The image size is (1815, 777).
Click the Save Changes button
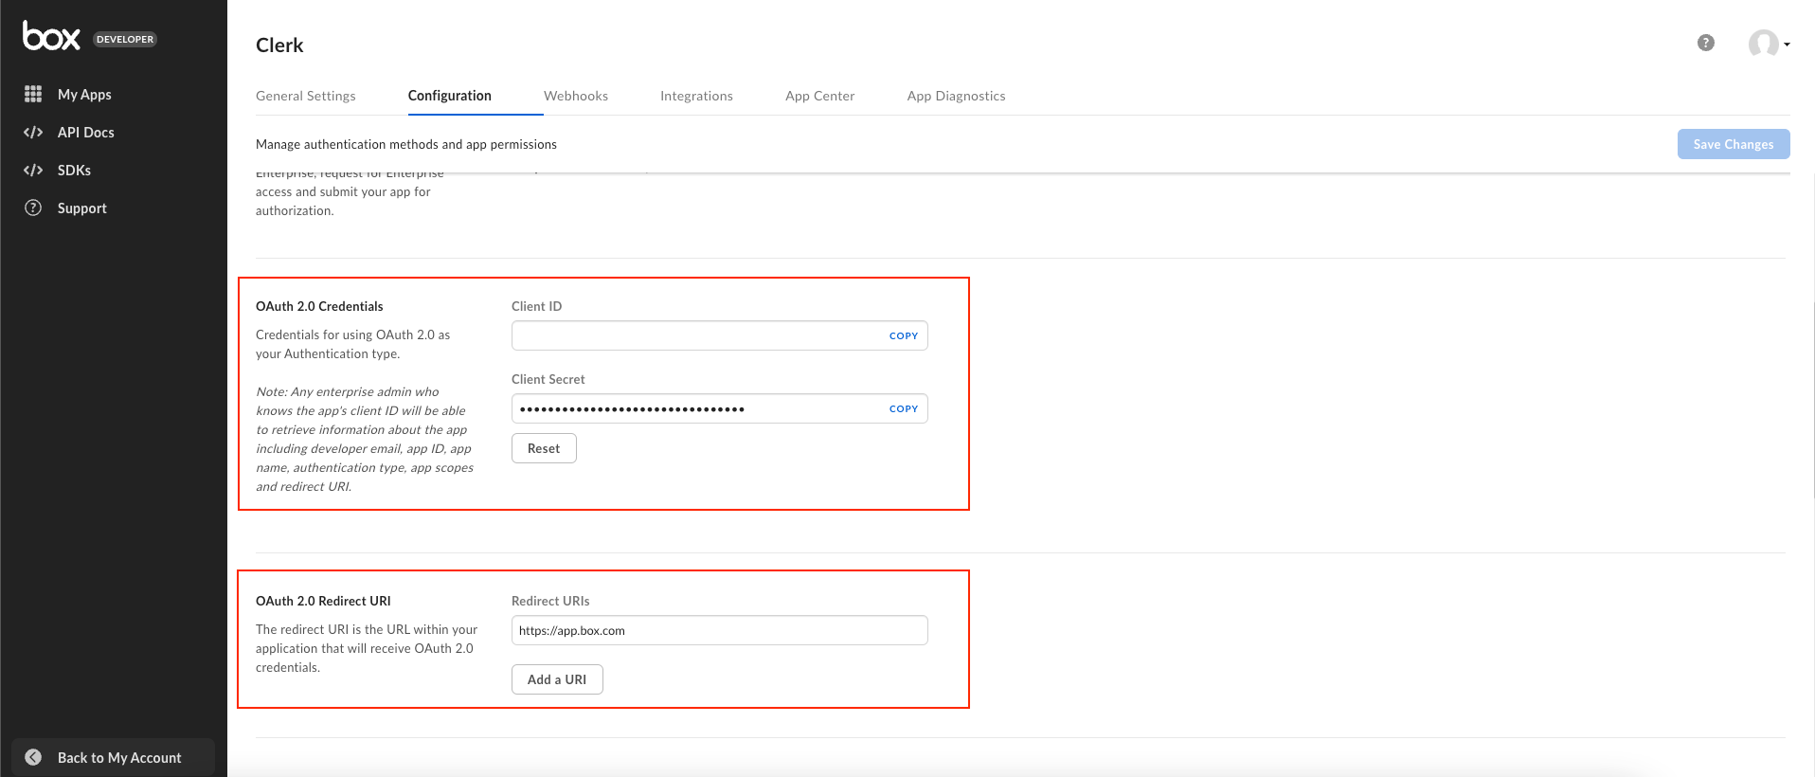pyautogui.click(x=1734, y=144)
